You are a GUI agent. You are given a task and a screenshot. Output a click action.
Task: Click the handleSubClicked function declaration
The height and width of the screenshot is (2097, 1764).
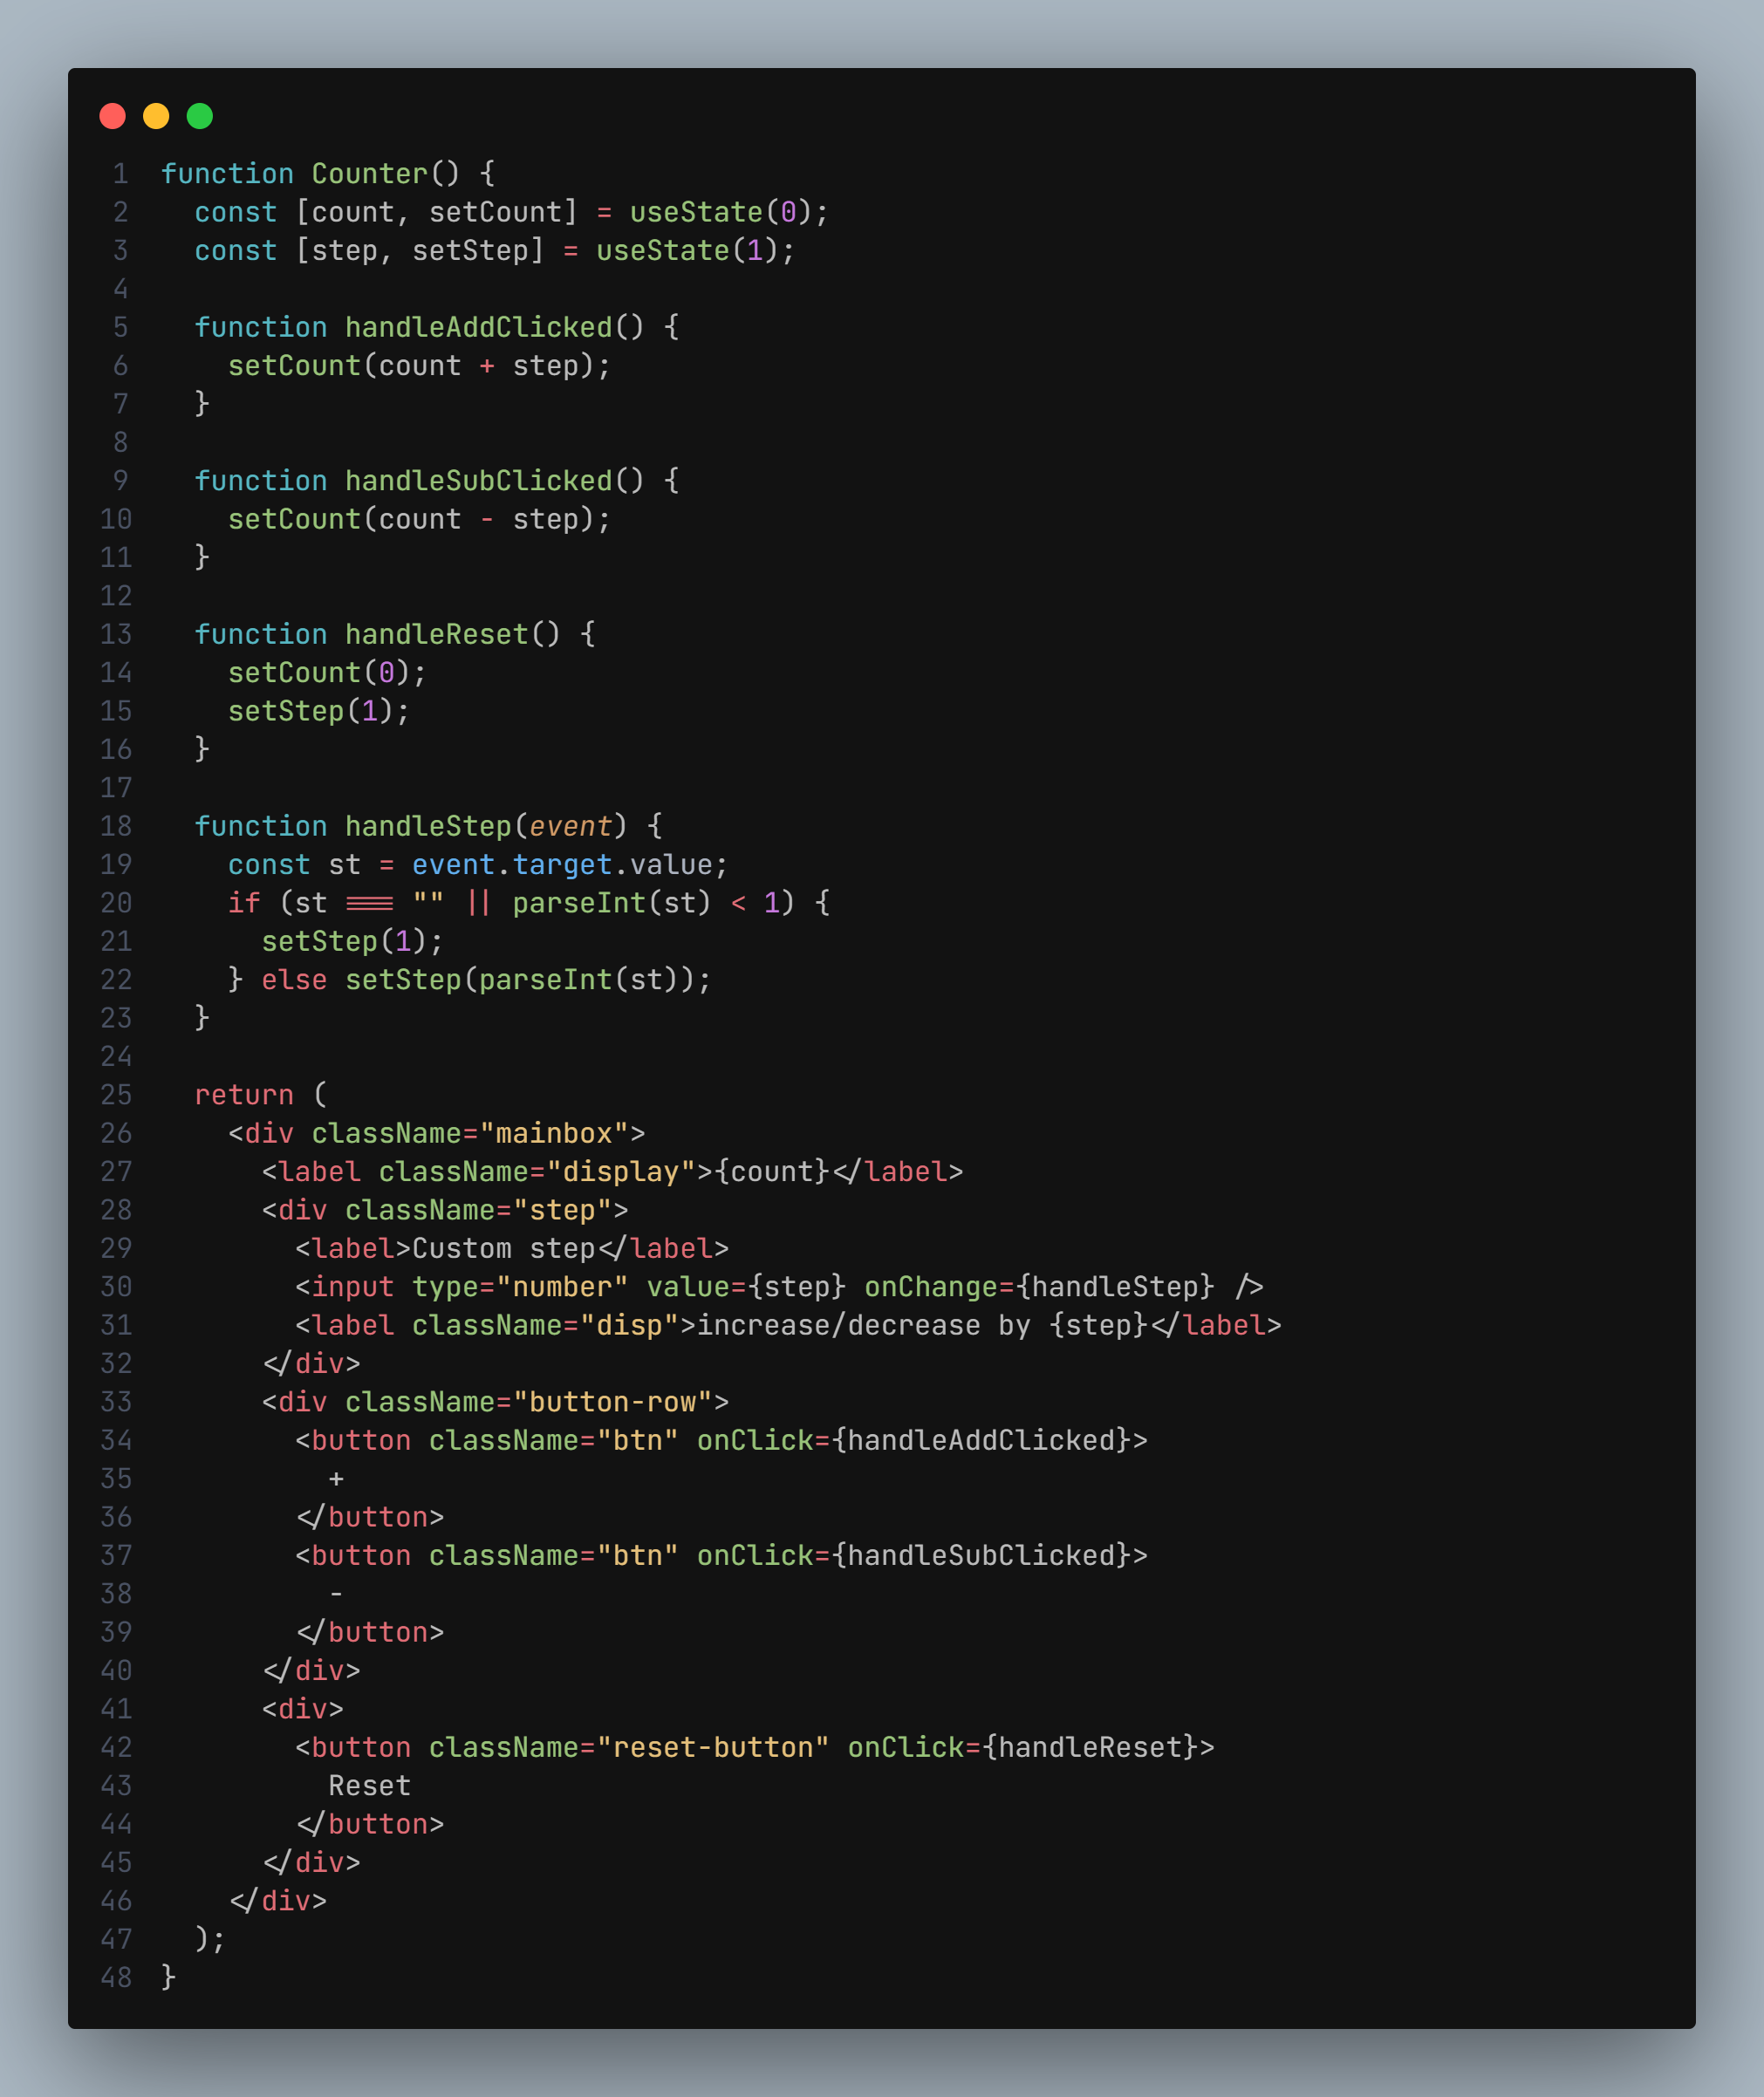tap(478, 481)
